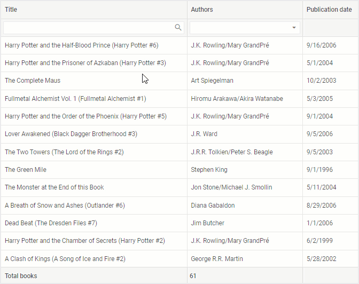Click the Total books footer label
Image resolution: width=359 pixels, height=284 pixels.
(21, 276)
